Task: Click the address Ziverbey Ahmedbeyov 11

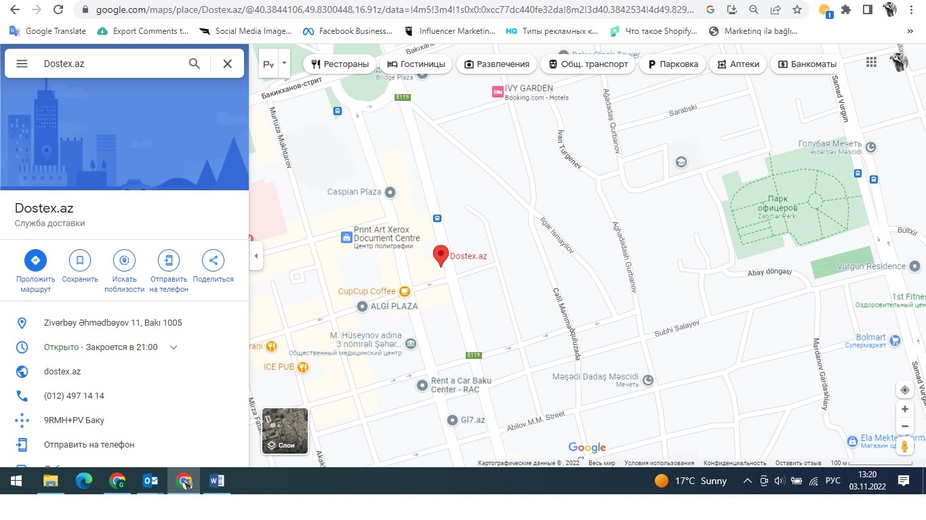Action: tap(113, 323)
